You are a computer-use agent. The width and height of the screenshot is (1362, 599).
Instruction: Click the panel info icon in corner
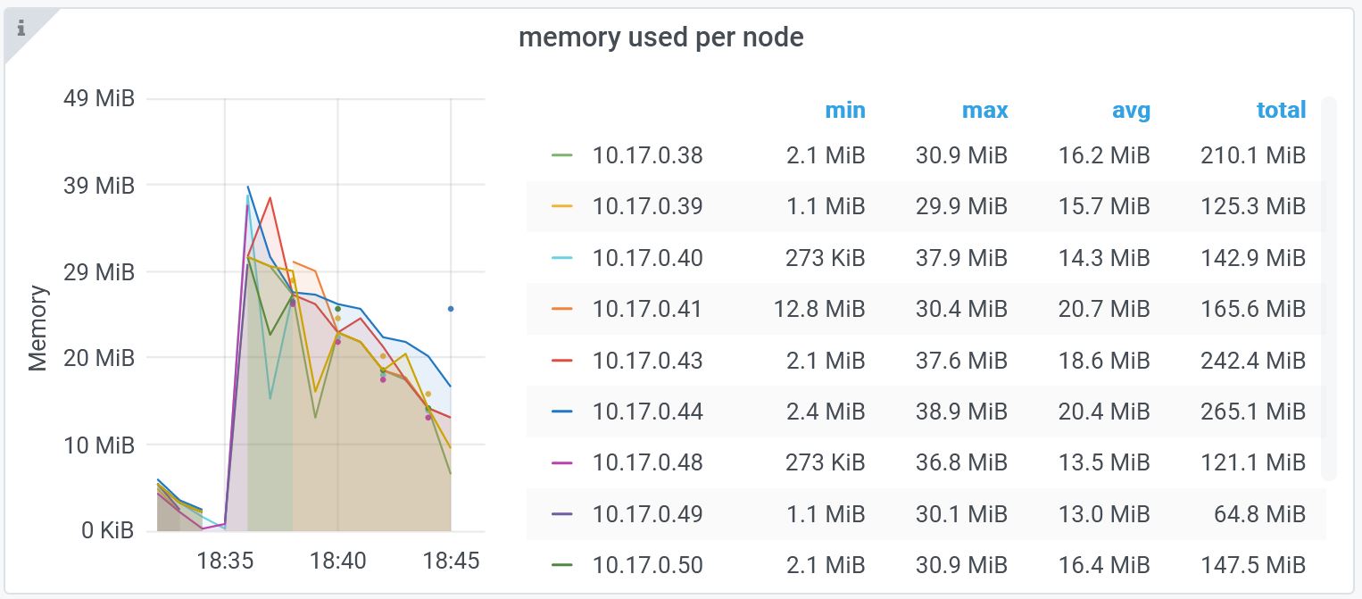click(21, 28)
